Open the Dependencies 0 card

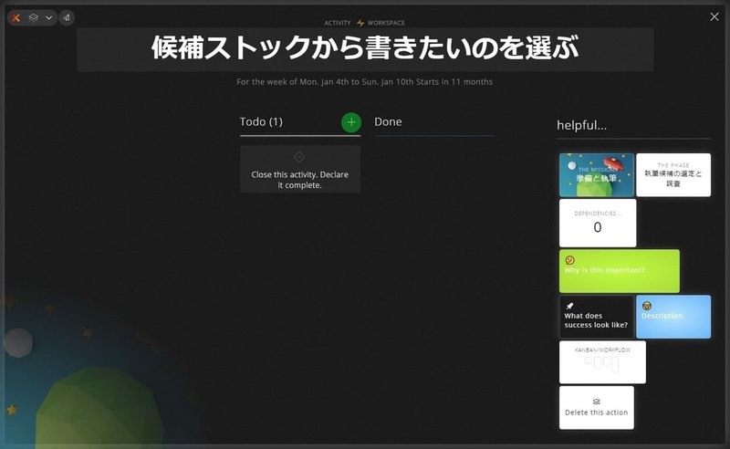pos(598,223)
